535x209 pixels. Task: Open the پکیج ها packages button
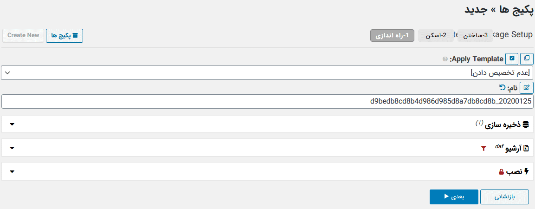point(64,35)
